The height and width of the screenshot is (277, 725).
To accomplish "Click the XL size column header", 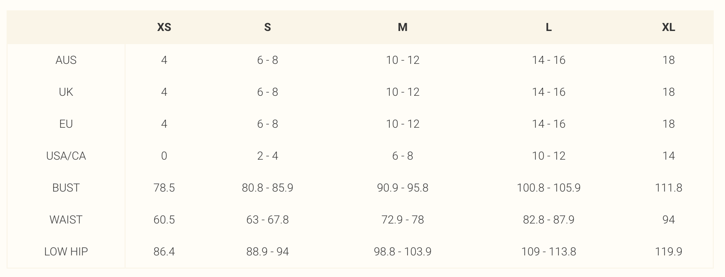I will coord(669,27).
